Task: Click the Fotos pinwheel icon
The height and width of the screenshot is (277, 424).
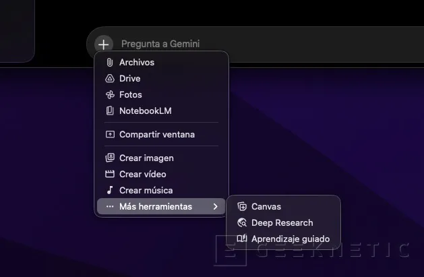Action: [x=110, y=94]
